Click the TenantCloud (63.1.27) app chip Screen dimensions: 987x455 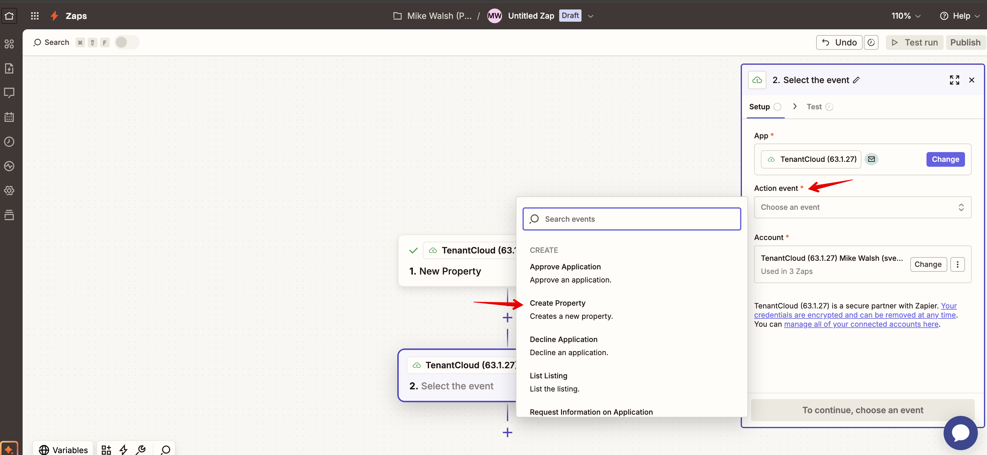811,159
